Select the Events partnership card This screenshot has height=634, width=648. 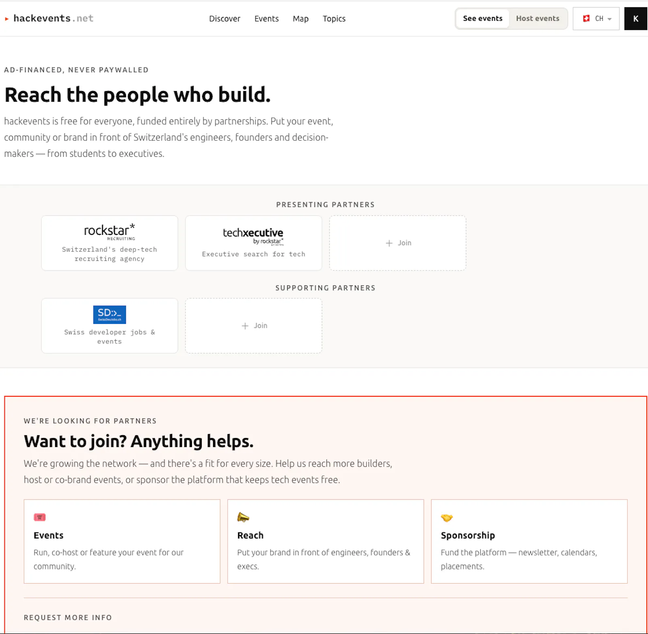[122, 541]
